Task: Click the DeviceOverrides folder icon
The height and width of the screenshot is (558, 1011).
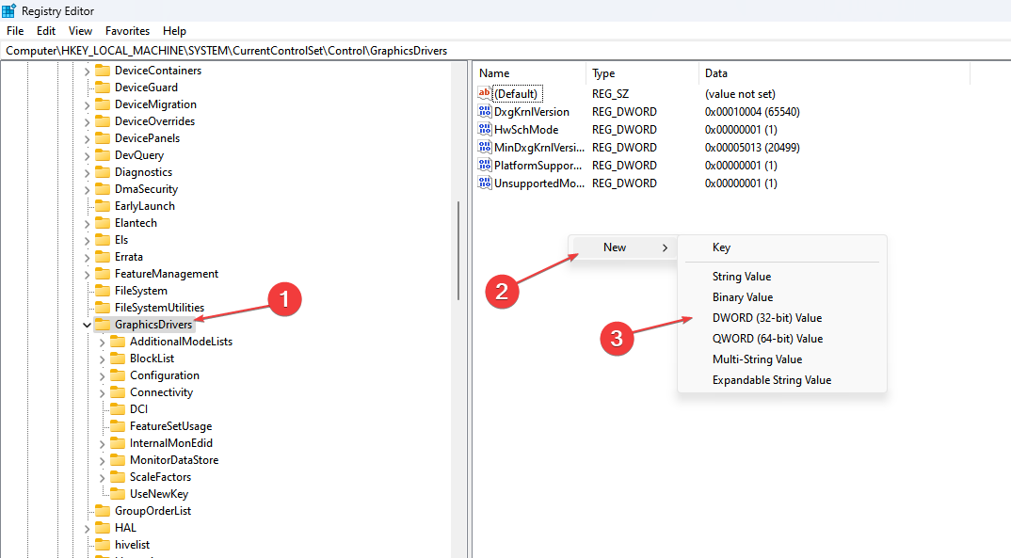Action: point(103,121)
